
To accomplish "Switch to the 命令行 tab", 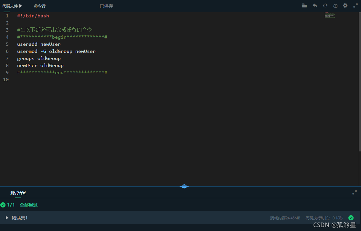I will (39, 5).
